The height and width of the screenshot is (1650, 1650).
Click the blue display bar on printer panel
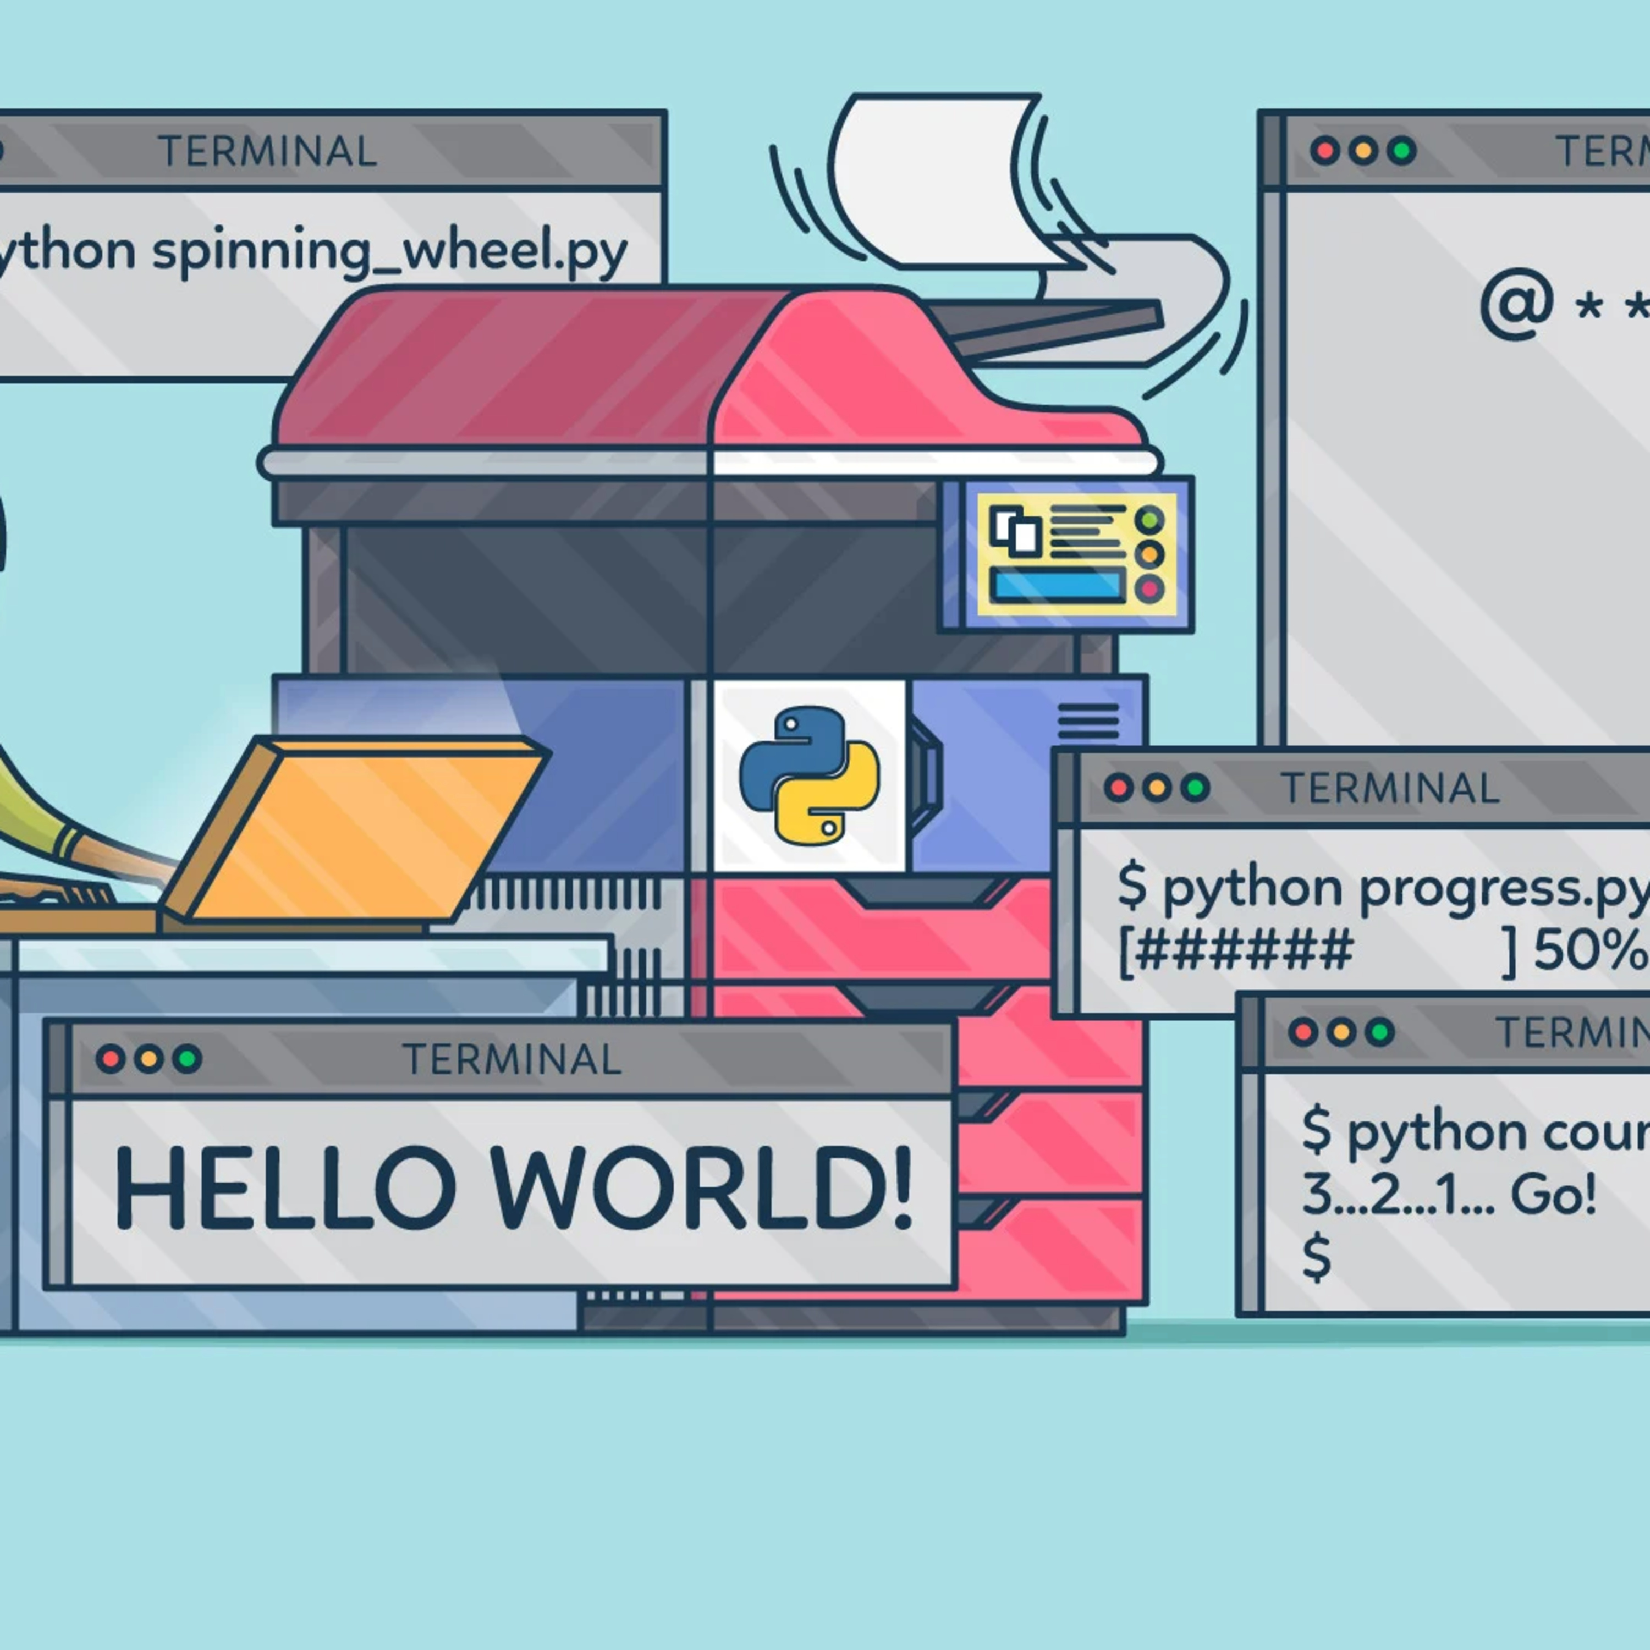pyautogui.click(x=1057, y=585)
